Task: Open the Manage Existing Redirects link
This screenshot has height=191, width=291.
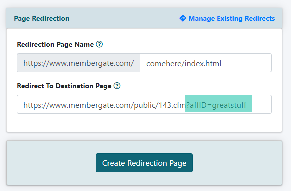Action: [x=231, y=18]
